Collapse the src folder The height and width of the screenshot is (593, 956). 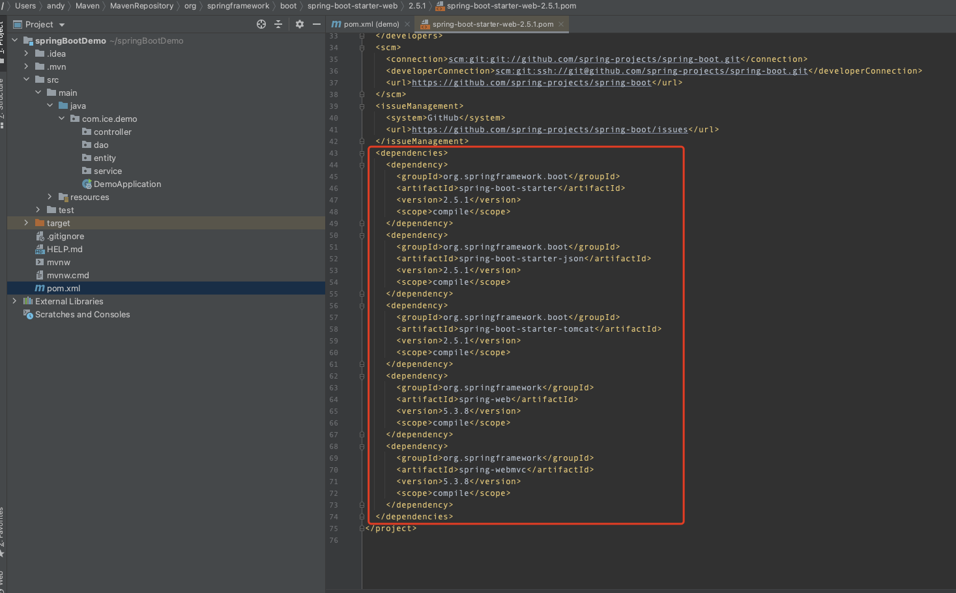[x=27, y=80]
